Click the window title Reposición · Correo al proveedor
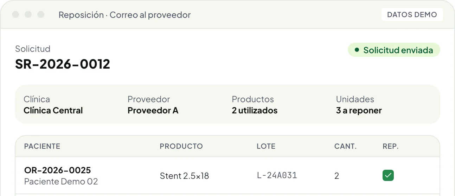The height and width of the screenshot is (196, 455). pyautogui.click(x=124, y=15)
